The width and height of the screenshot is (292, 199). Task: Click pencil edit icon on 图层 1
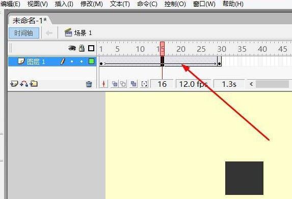point(63,61)
